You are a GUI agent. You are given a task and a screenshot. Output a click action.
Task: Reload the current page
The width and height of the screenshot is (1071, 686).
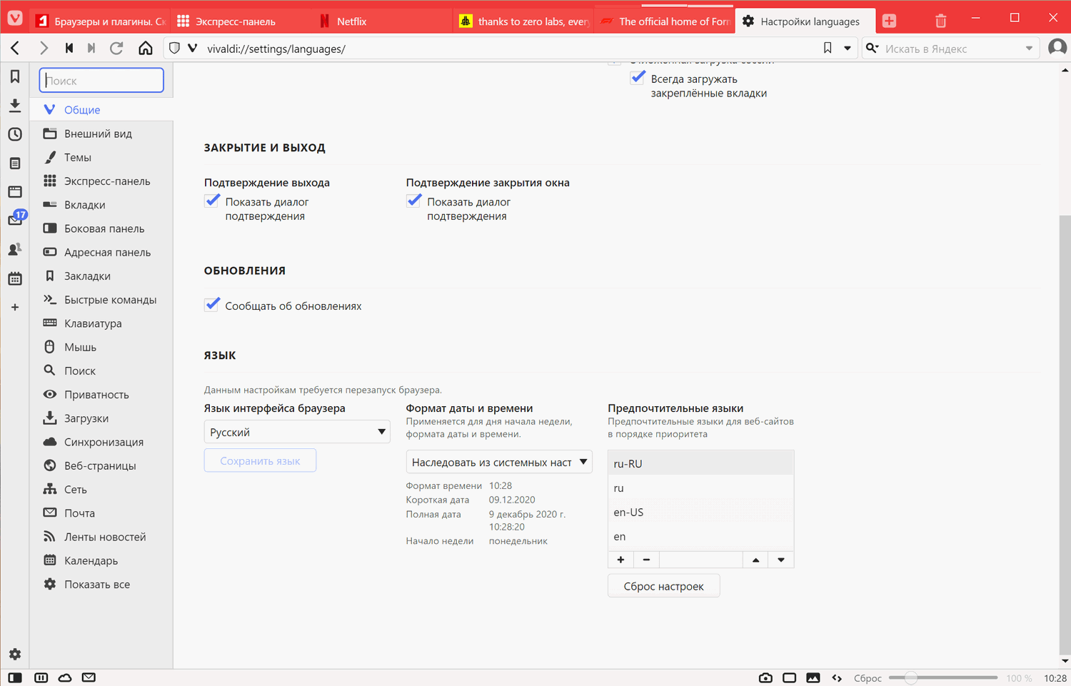[116, 49]
